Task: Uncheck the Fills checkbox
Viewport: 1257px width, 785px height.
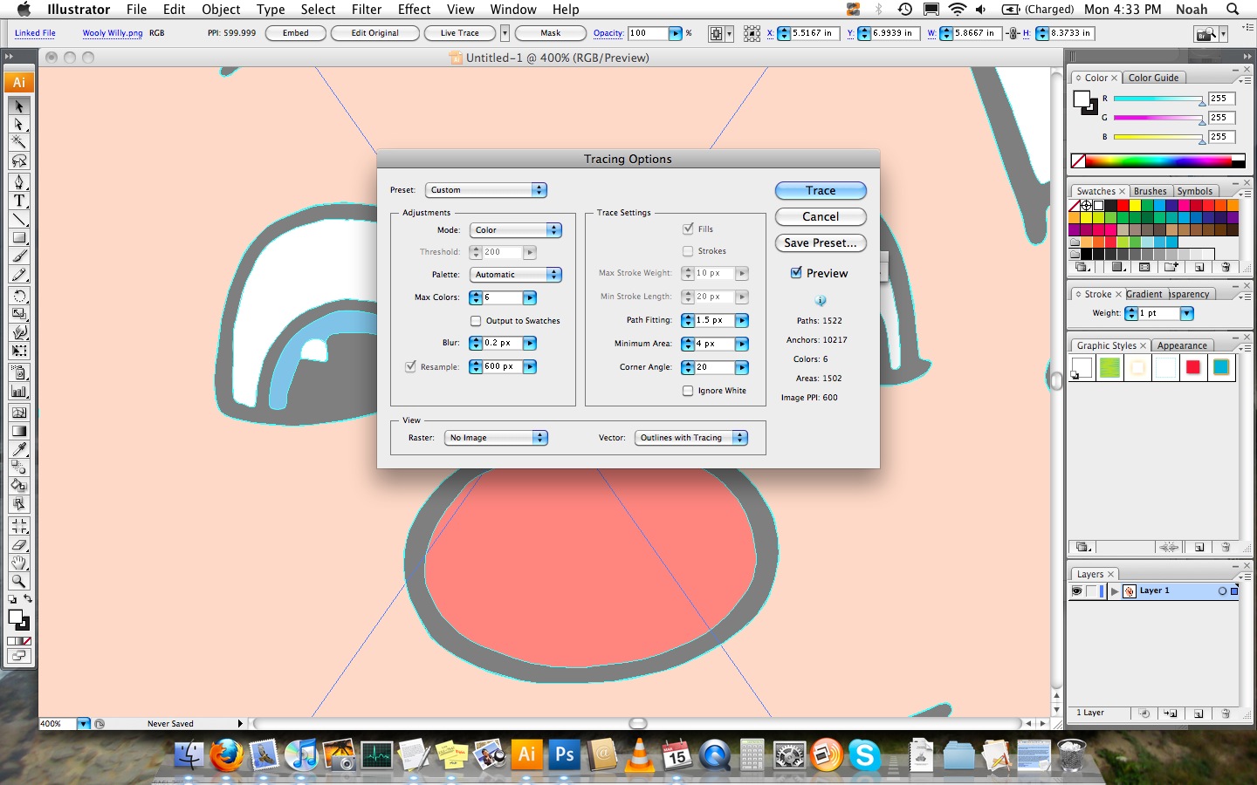Action: coord(689,229)
